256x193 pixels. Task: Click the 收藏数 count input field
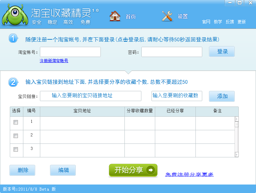[177, 96]
